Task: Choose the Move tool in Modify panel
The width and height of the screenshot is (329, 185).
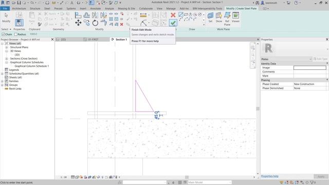Action: 78,23
